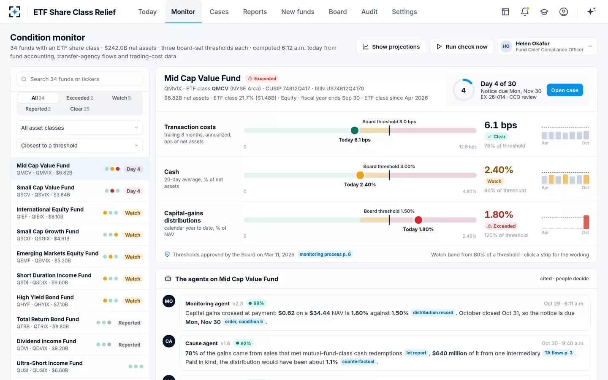The height and width of the screenshot is (380, 608).
Task: Click the Cause agent CA avatar
Action: (x=169, y=341)
